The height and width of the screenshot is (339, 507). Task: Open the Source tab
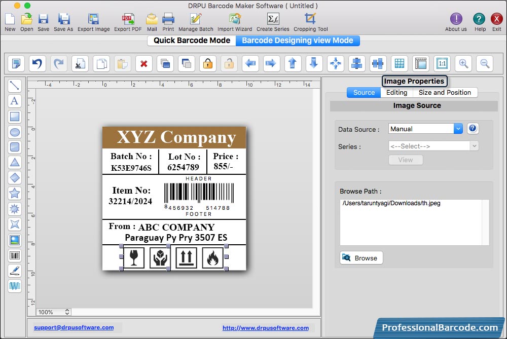tap(364, 92)
